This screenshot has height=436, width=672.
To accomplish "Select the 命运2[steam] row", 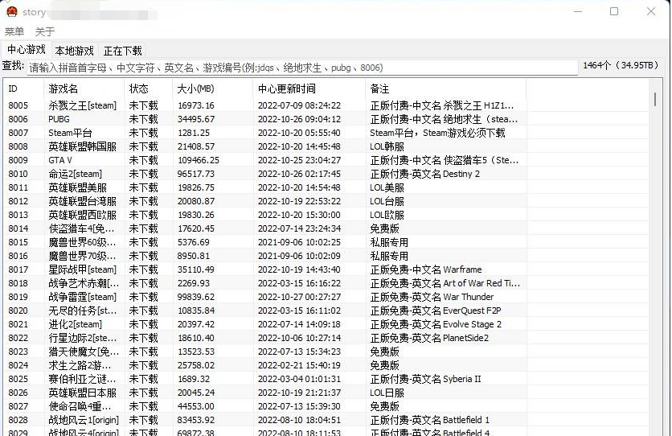I will point(326,174).
